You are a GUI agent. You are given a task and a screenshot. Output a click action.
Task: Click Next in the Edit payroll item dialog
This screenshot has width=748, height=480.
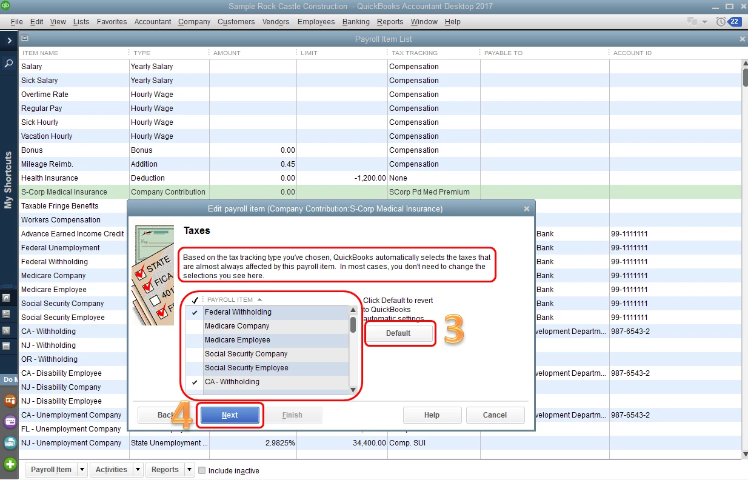click(x=230, y=415)
